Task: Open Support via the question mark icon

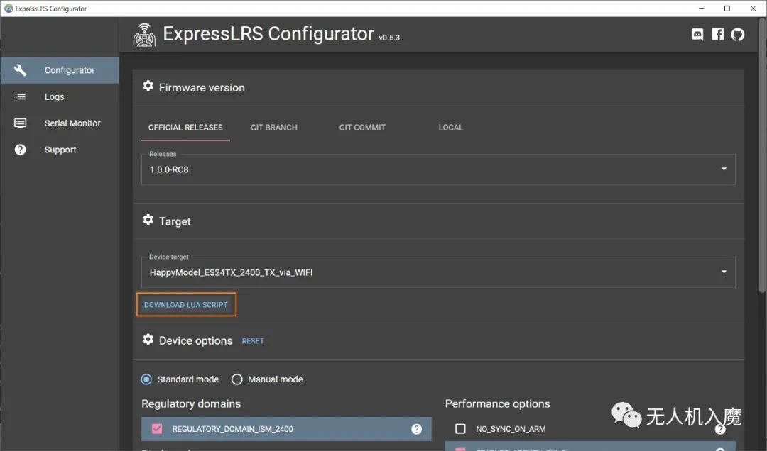Action: click(x=21, y=150)
